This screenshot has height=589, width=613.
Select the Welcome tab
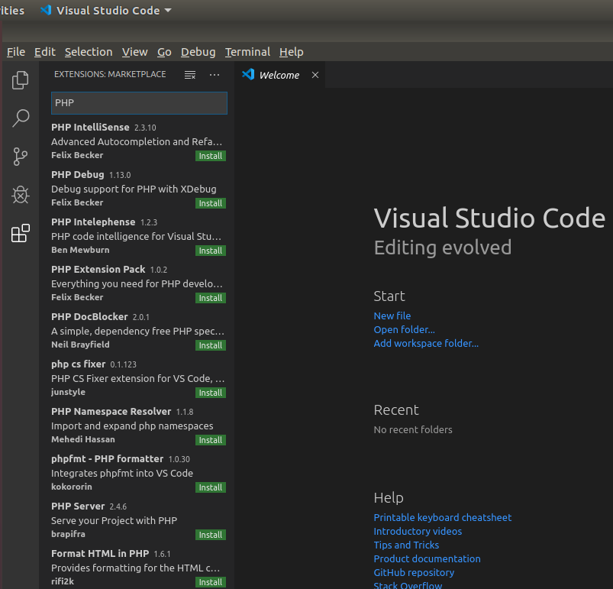[279, 75]
